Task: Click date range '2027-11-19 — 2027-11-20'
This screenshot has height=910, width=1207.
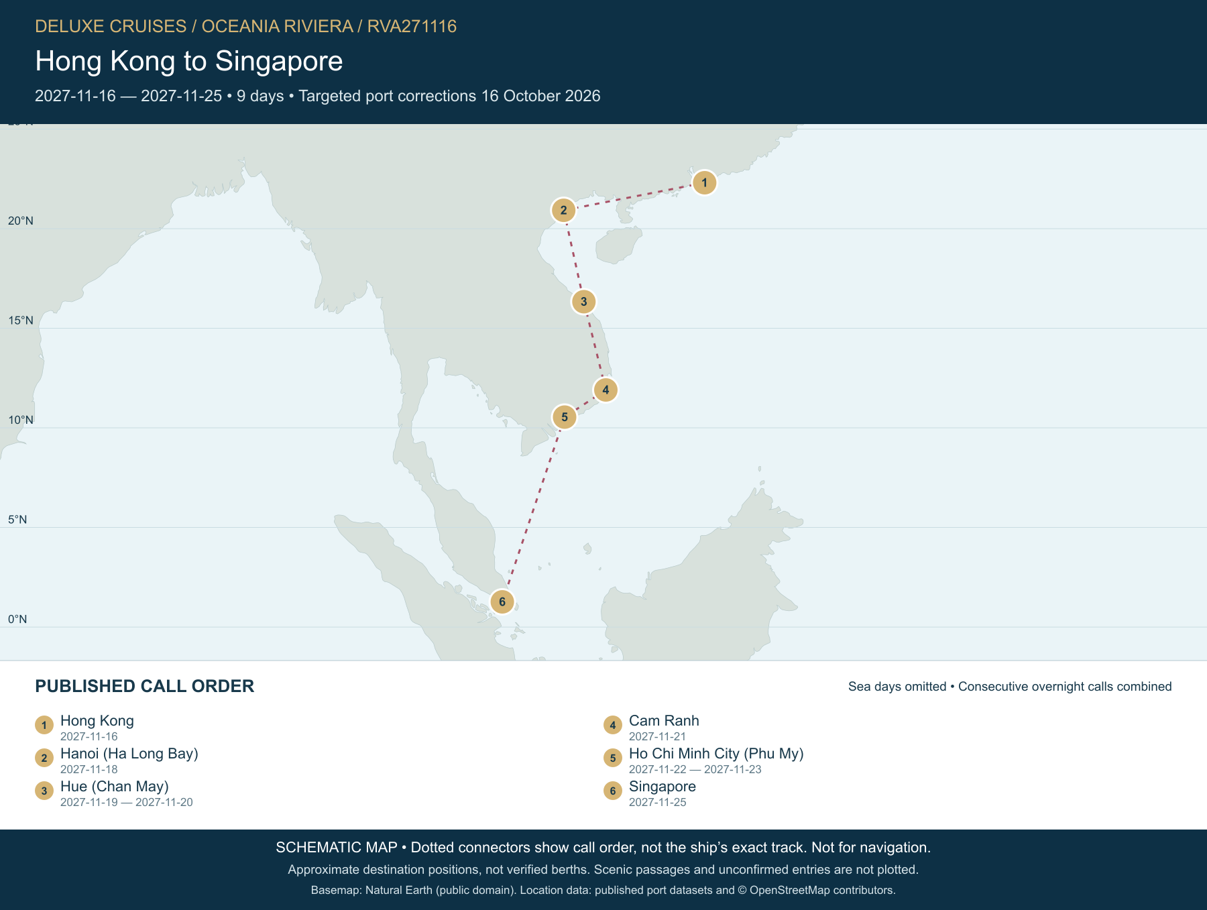Action: click(x=127, y=802)
